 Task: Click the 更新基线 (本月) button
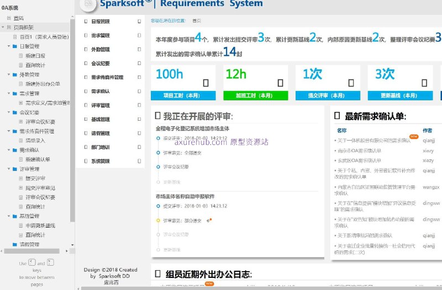click(x=400, y=95)
